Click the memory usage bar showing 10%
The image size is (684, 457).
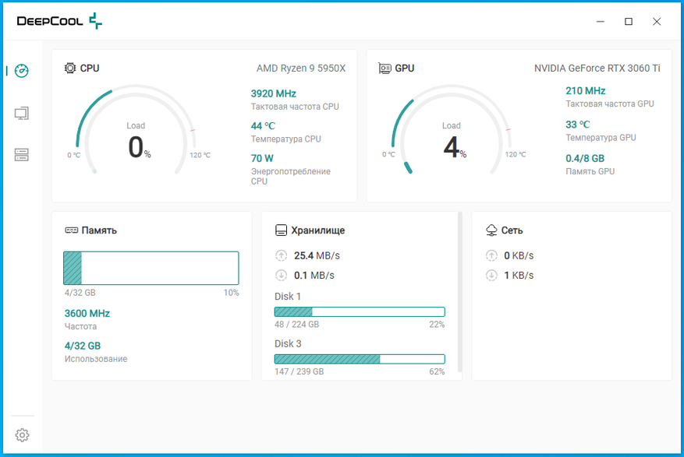(x=151, y=268)
